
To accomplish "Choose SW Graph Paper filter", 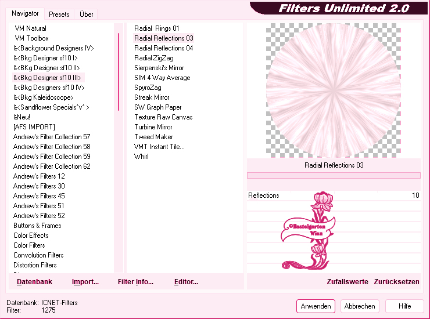I will (158, 107).
